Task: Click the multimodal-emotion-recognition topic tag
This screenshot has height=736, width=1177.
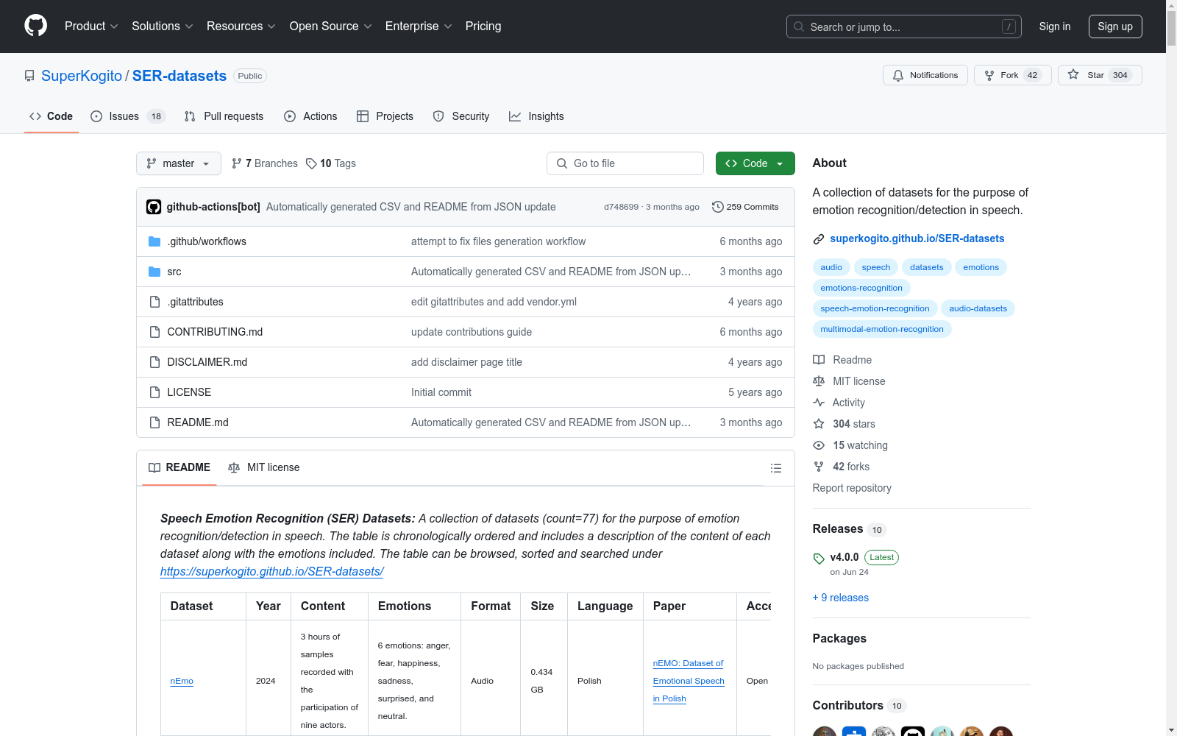Action: (x=882, y=329)
